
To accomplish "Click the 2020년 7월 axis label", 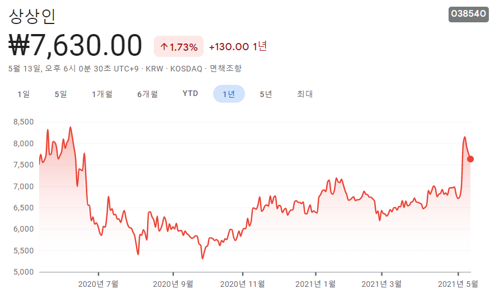I will click(x=98, y=284).
